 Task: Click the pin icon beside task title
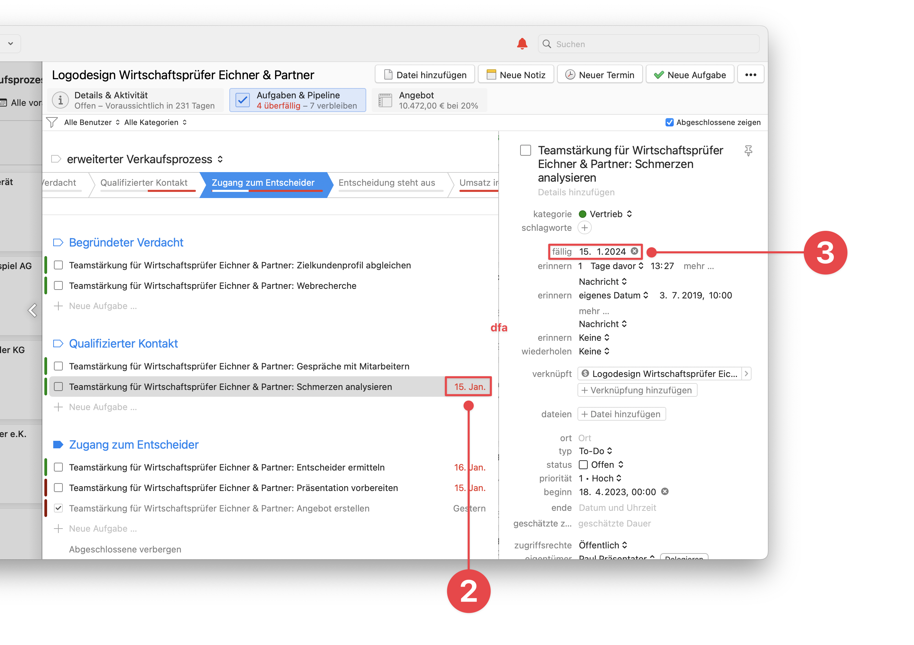pos(748,151)
